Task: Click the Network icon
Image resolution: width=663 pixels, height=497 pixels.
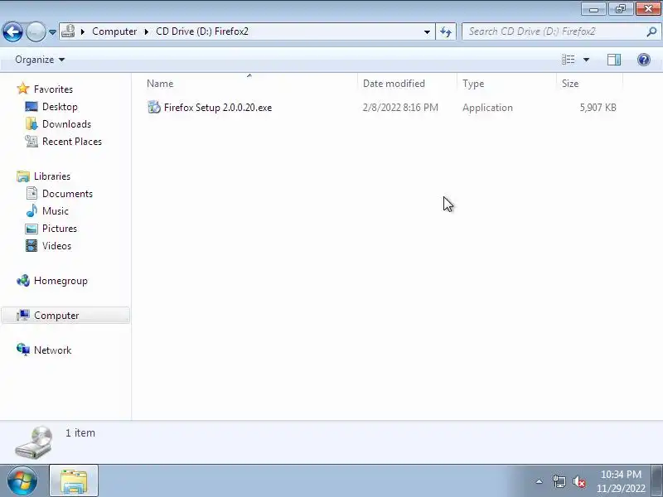Action: [23, 350]
